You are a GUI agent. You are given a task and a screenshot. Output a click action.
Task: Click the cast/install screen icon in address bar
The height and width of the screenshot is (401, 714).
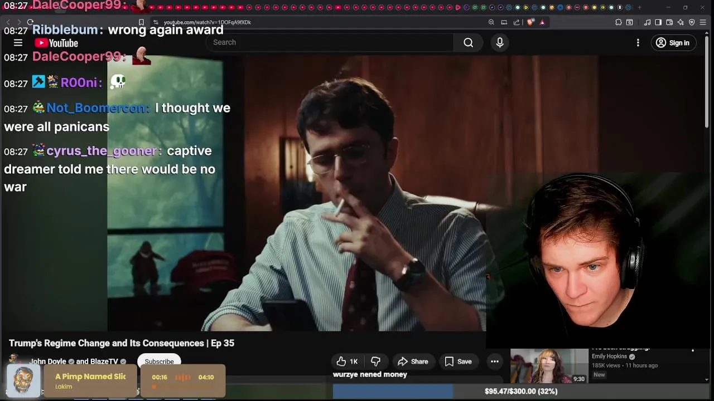pos(504,22)
